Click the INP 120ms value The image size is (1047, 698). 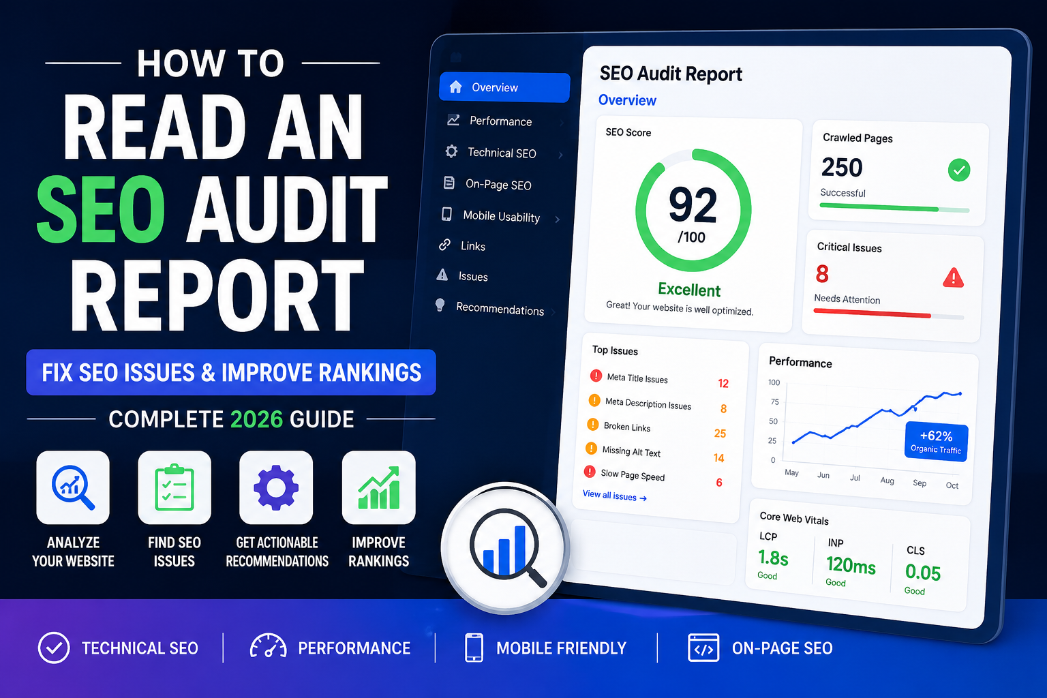851,565
